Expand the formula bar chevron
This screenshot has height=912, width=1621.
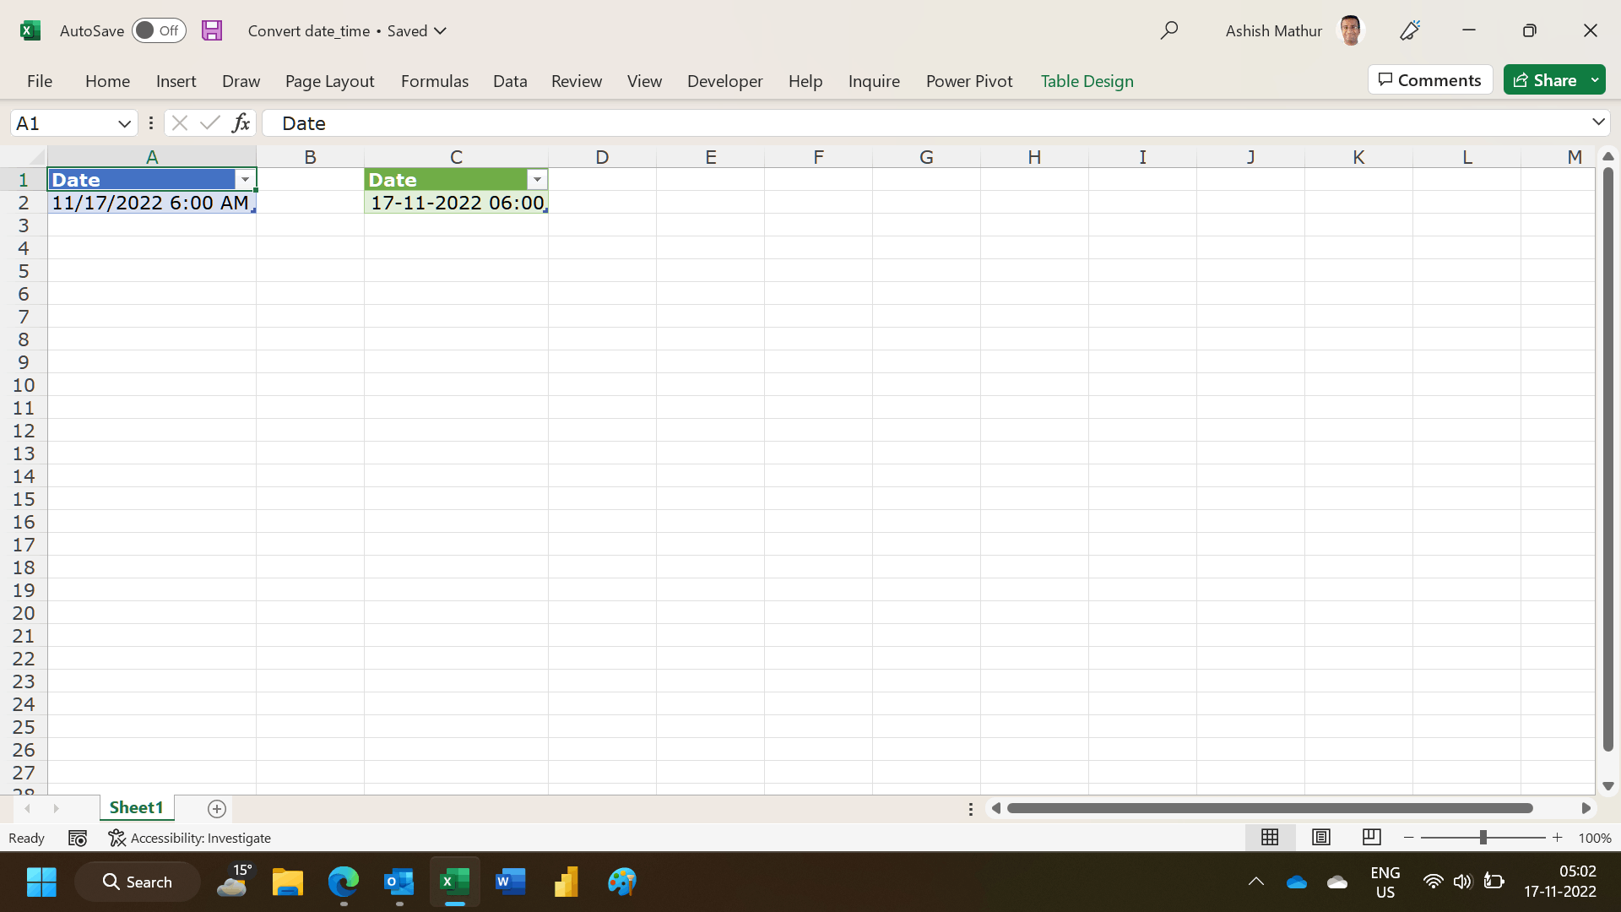point(1597,122)
